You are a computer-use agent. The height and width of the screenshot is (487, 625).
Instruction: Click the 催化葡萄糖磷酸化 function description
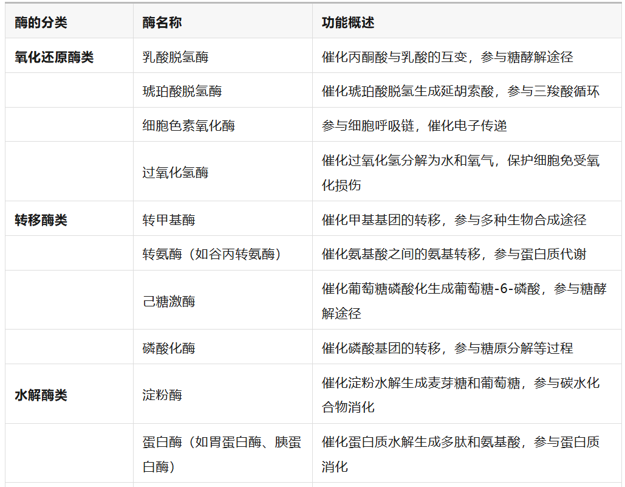464,301
